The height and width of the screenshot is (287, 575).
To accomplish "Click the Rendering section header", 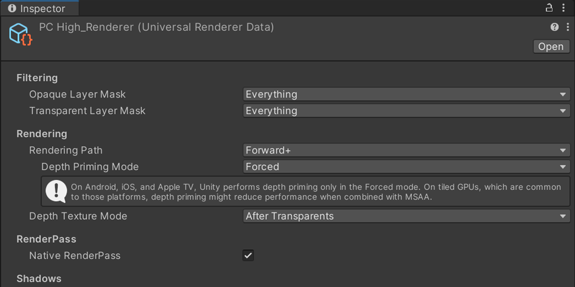I will click(x=42, y=134).
